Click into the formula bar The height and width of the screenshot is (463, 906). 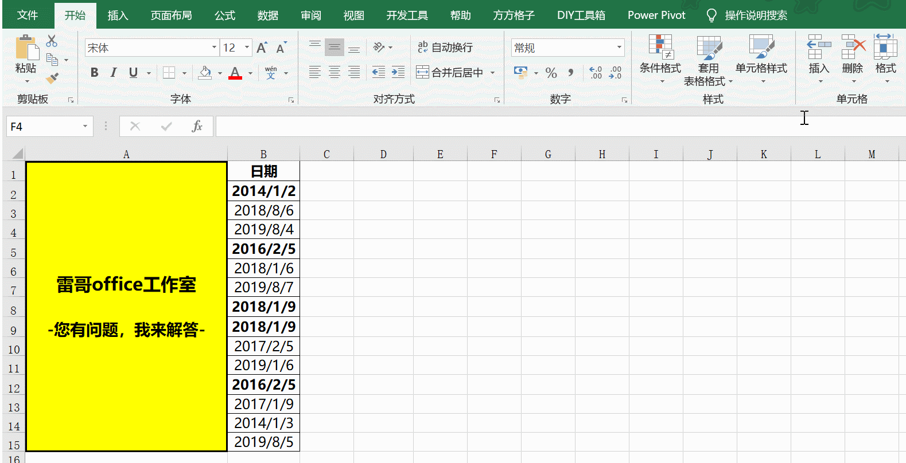coord(560,126)
